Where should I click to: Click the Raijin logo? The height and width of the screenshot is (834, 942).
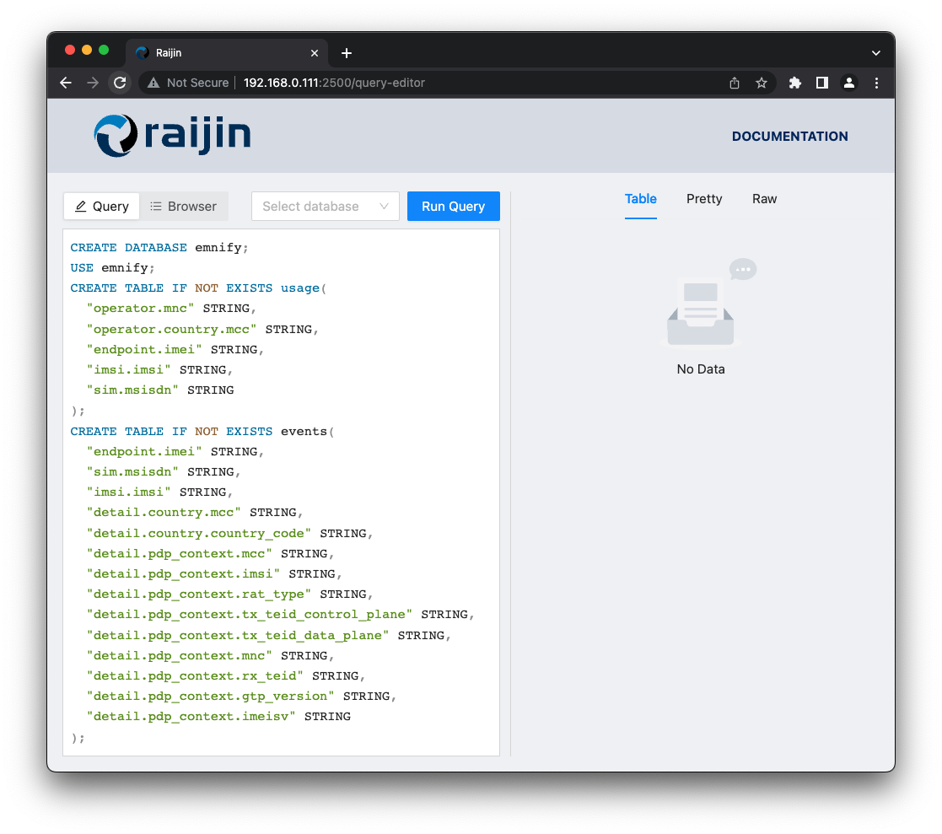(x=171, y=135)
